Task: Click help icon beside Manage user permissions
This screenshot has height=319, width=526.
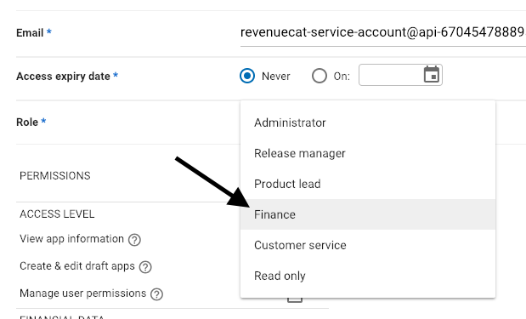Action: (x=156, y=294)
